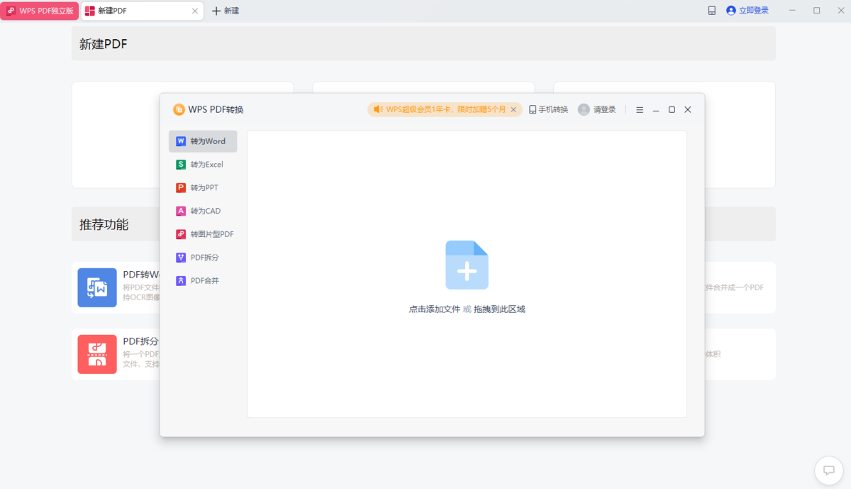
Task: Click the blue add-file plus icon
Action: tap(467, 265)
